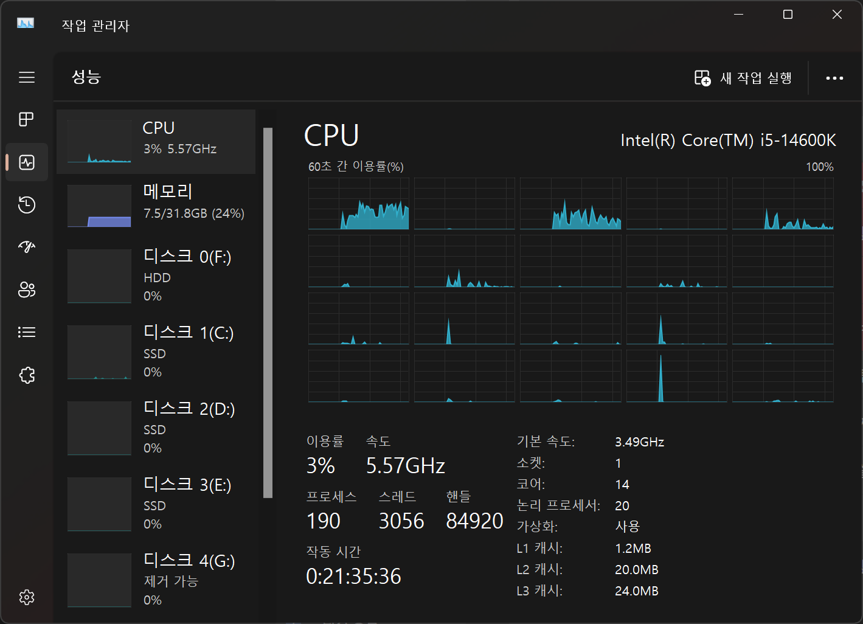This screenshot has width=863, height=624.
Task: Click the 190 process count
Action: click(x=324, y=521)
